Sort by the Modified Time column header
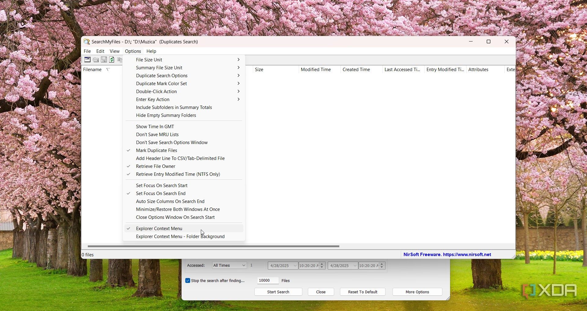This screenshot has height=311, width=587. click(x=319, y=70)
